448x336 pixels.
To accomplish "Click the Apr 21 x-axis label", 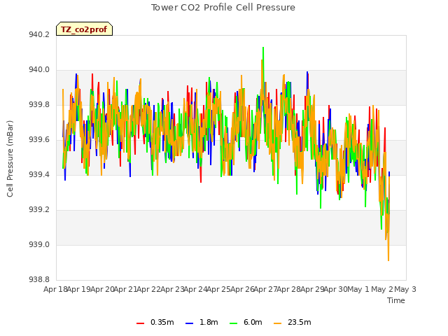I will coord(126,289).
